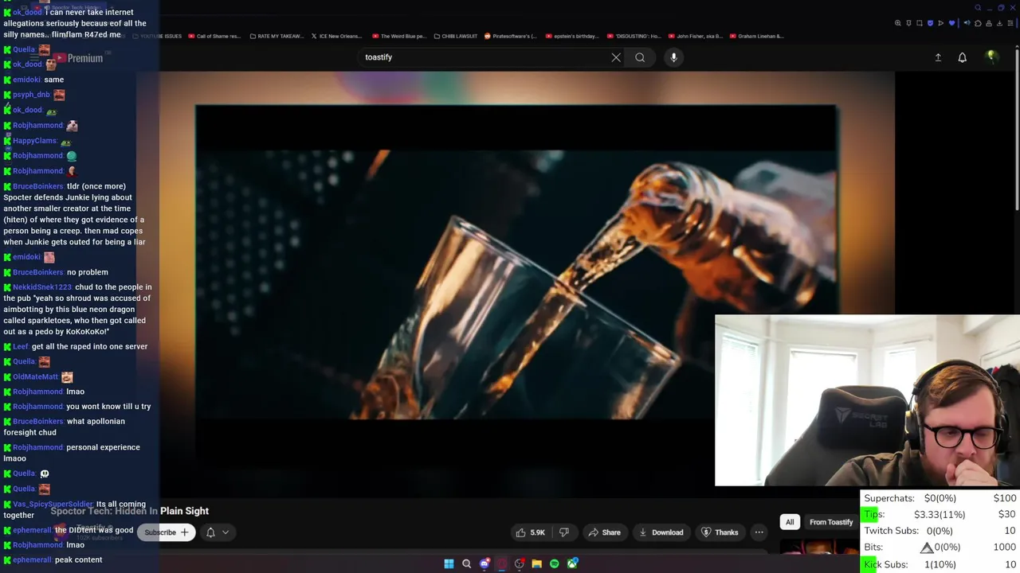Activate voice search microphone
1020x573 pixels.
click(x=673, y=57)
